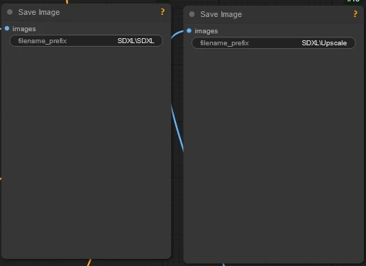Select the images input port on left node
Screen dimensions: 366x266
click(7, 28)
